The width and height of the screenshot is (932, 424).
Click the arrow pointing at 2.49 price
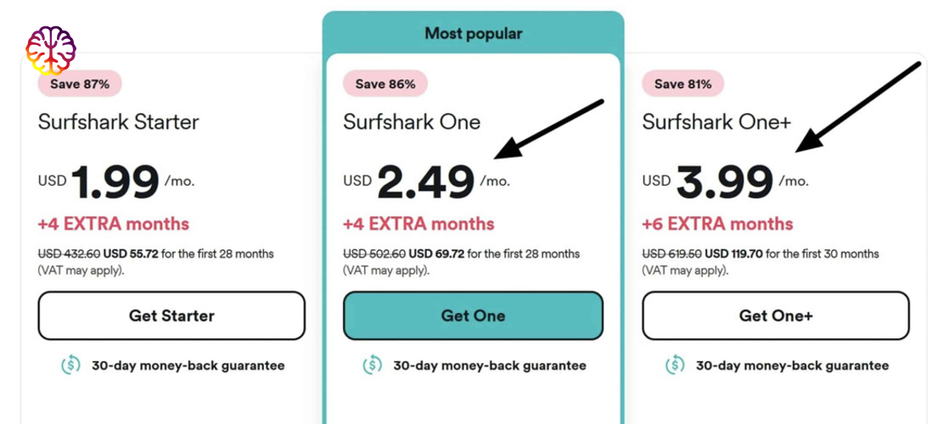click(548, 130)
